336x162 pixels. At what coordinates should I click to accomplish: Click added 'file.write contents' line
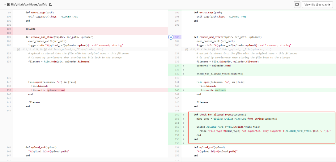(x=213, y=90)
